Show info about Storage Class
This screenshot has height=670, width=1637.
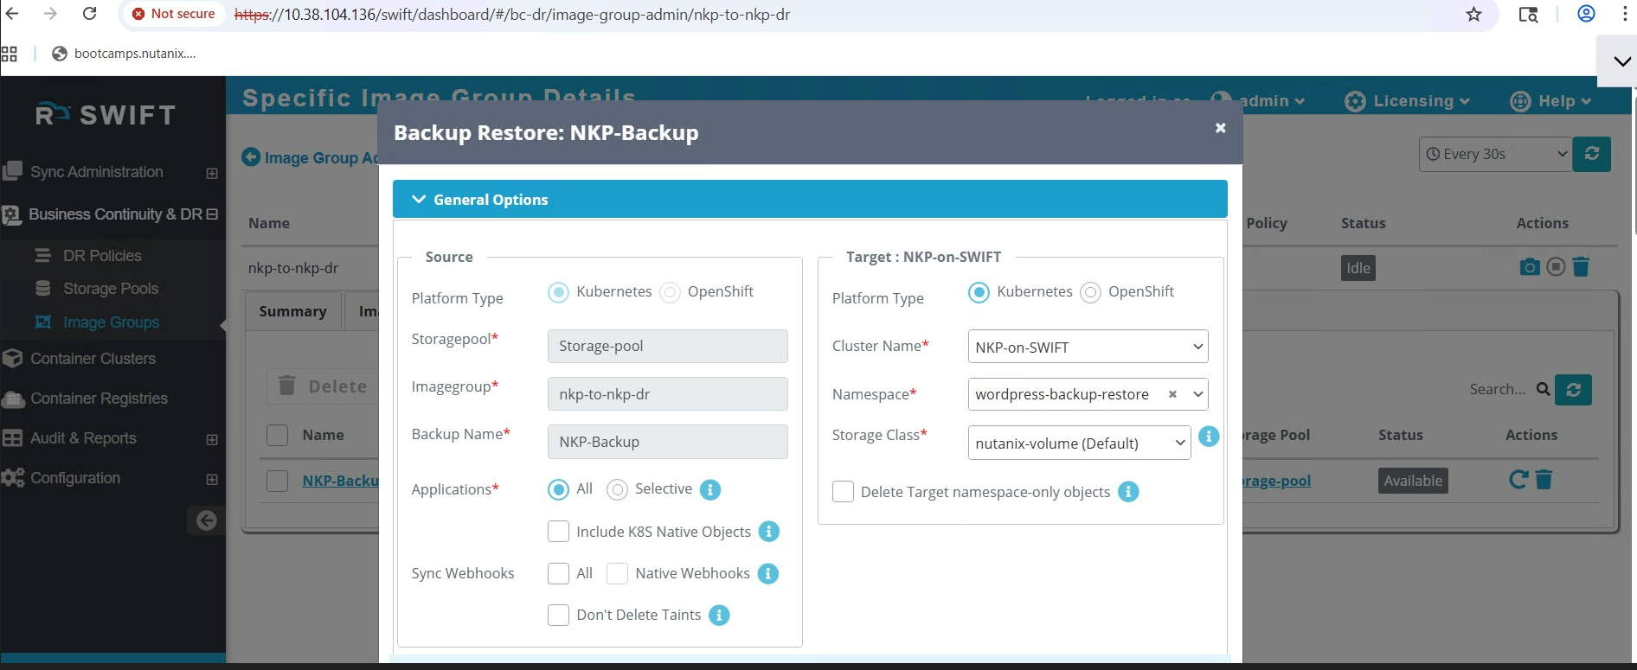point(1209,437)
